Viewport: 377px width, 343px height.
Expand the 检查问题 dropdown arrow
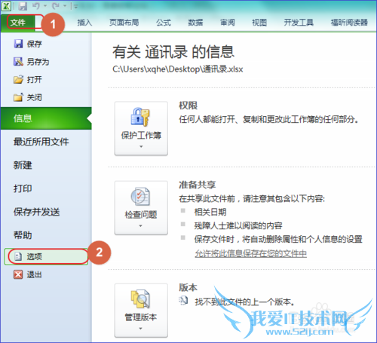[141, 225]
